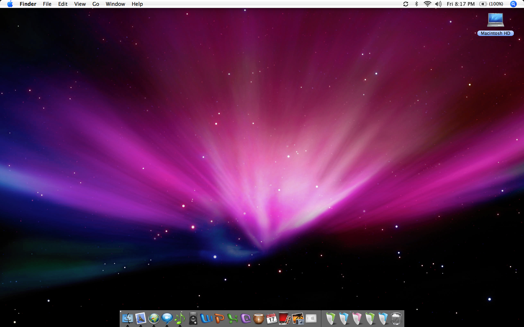524x327 pixels.
Task: Launch iChat from the dock
Action: (x=167, y=319)
